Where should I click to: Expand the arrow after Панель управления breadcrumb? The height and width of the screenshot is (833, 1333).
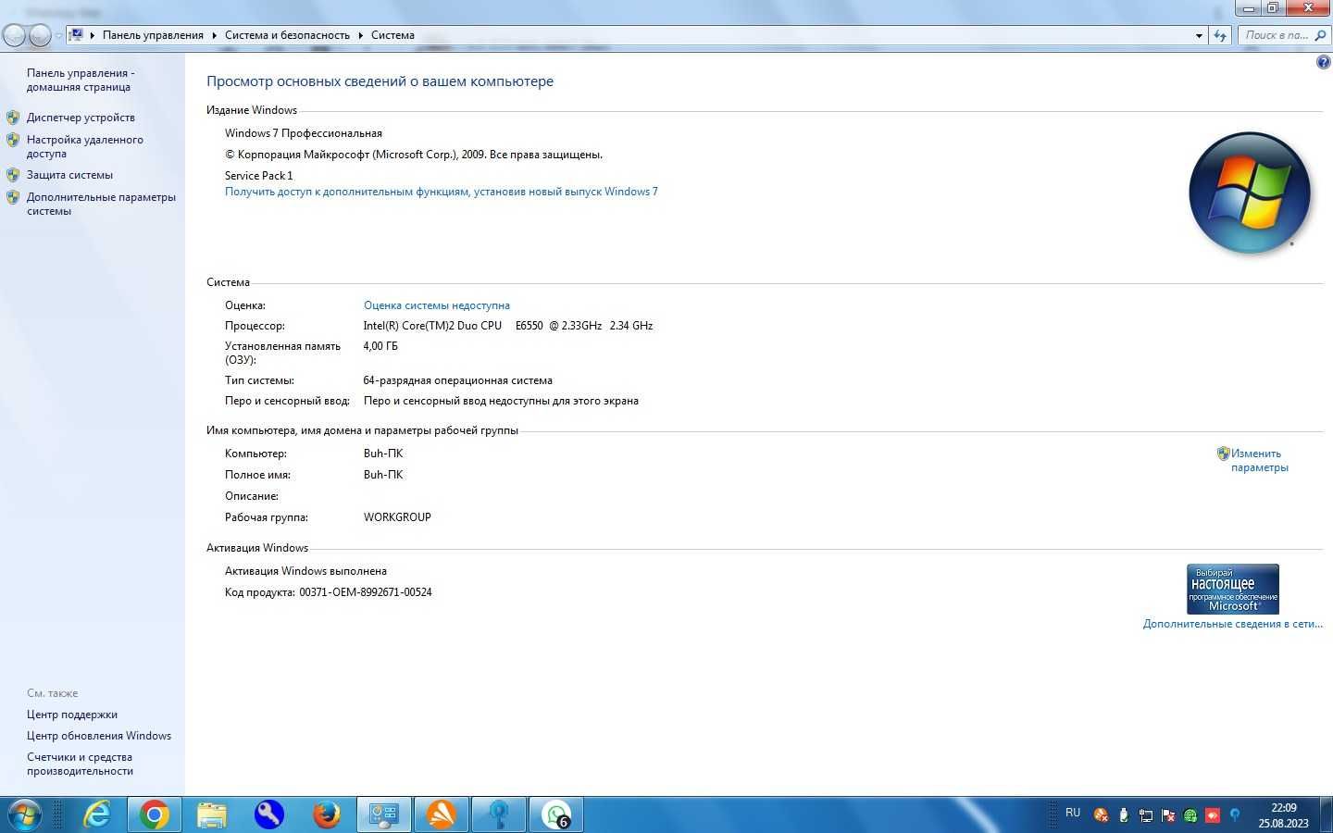(x=214, y=35)
